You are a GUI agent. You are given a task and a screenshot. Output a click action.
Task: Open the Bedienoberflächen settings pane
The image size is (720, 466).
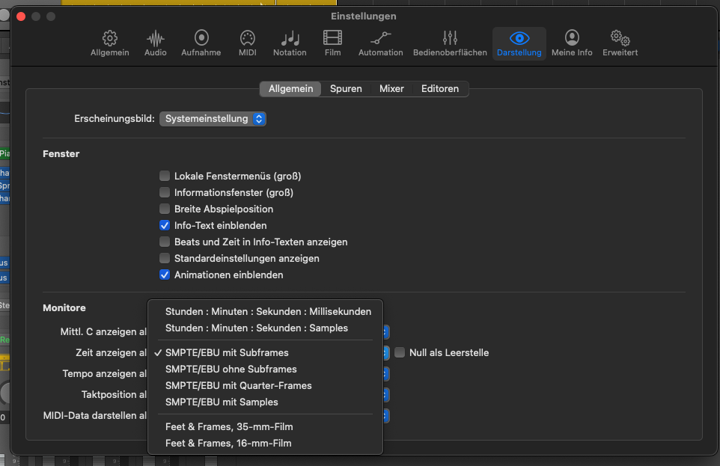coord(449,43)
